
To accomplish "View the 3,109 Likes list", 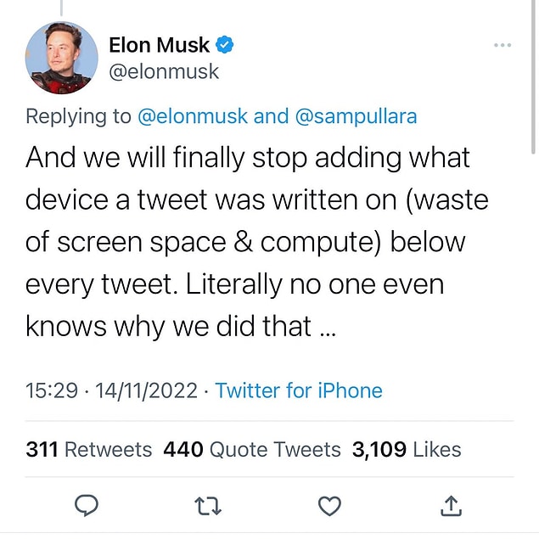I will (407, 449).
